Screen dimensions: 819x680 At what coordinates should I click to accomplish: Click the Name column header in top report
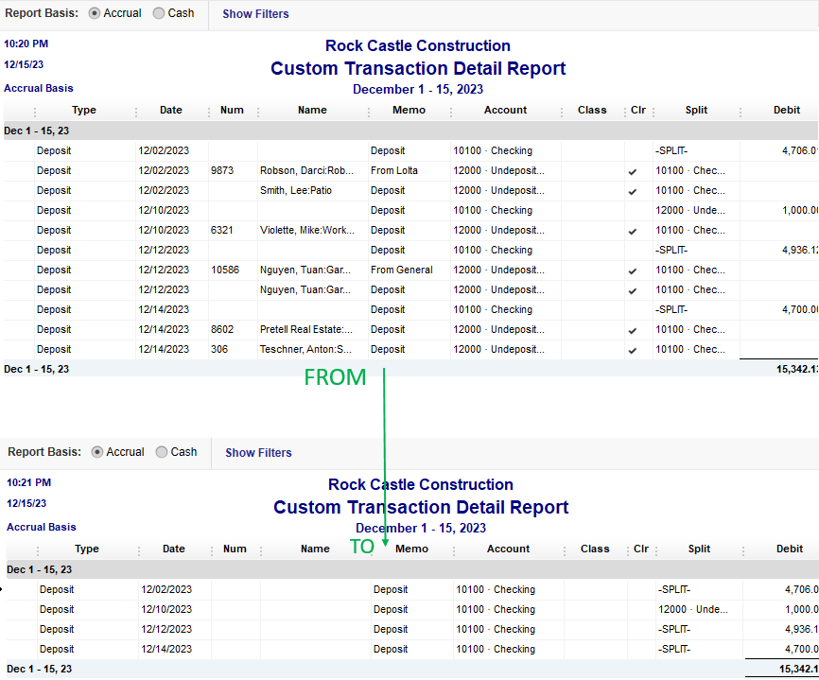tap(312, 110)
